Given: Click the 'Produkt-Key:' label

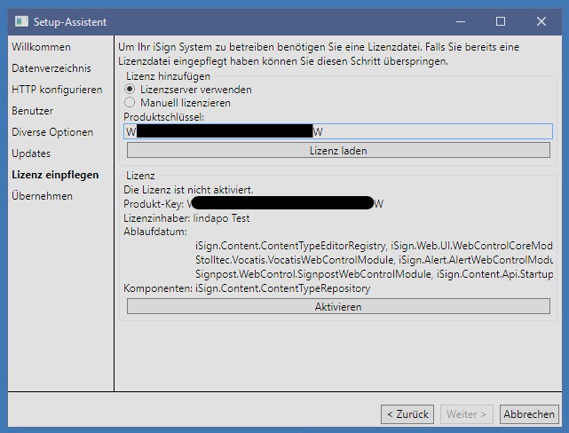Looking at the screenshot, I should pyautogui.click(x=154, y=204).
